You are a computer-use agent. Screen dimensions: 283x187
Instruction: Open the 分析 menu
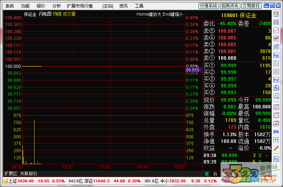(x=57, y=6)
